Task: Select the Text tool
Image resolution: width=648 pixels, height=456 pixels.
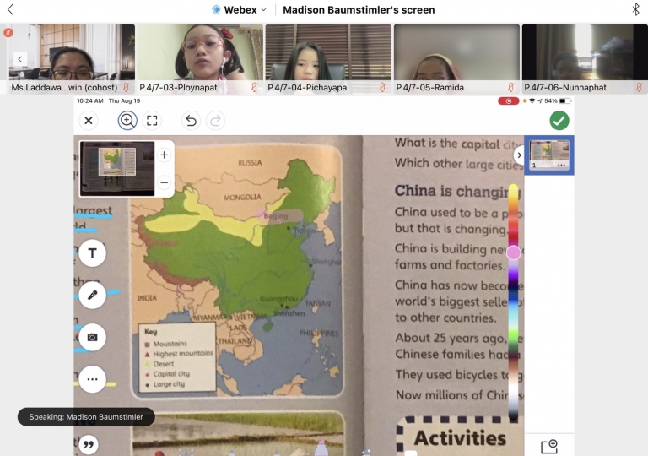Action: click(x=93, y=253)
